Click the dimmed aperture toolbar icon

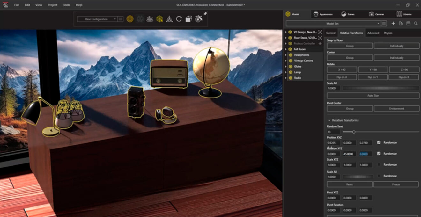140,19
